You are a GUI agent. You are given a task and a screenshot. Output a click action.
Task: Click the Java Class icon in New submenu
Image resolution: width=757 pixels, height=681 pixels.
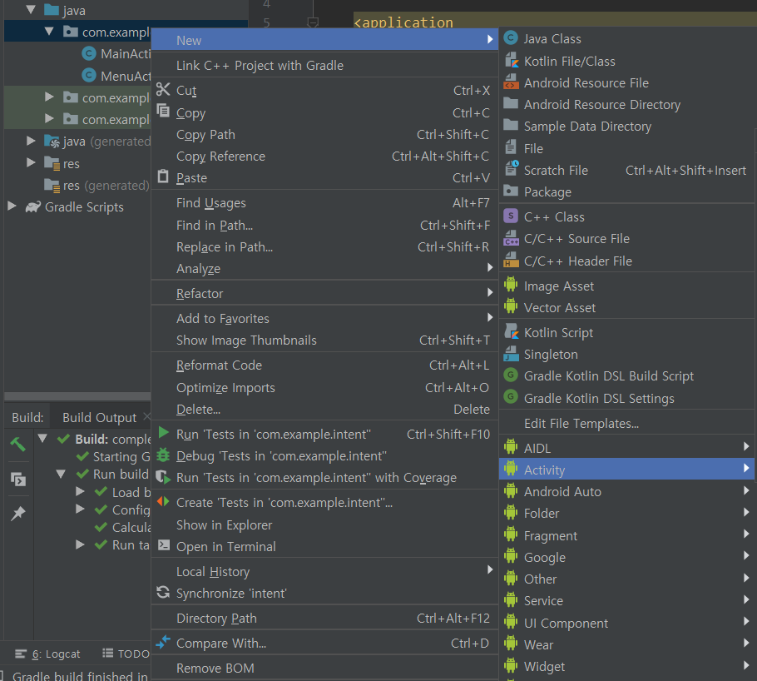511,38
